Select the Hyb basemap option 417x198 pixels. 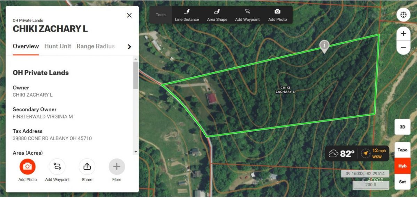click(402, 166)
